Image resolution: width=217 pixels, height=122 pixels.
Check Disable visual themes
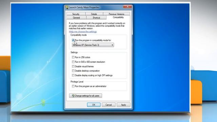coord(73,66)
